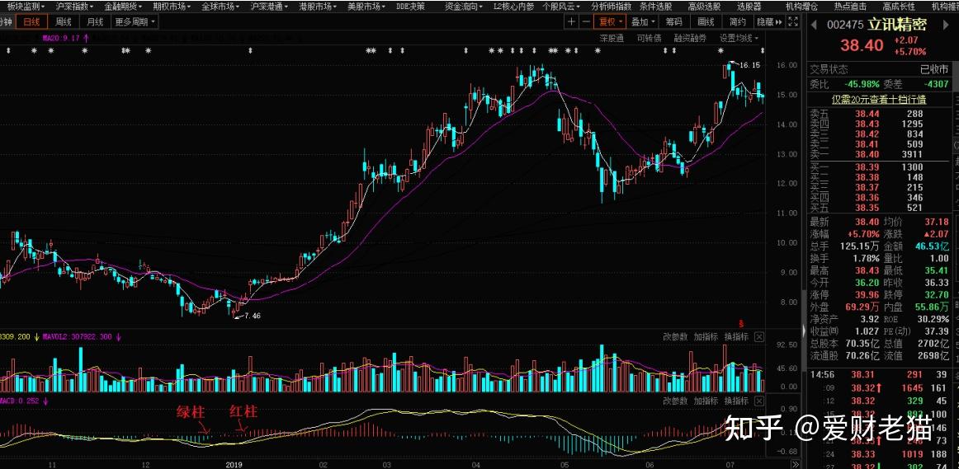Toggle fullscreen chart expand icon
The image size is (959, 469).
point(792,22)
